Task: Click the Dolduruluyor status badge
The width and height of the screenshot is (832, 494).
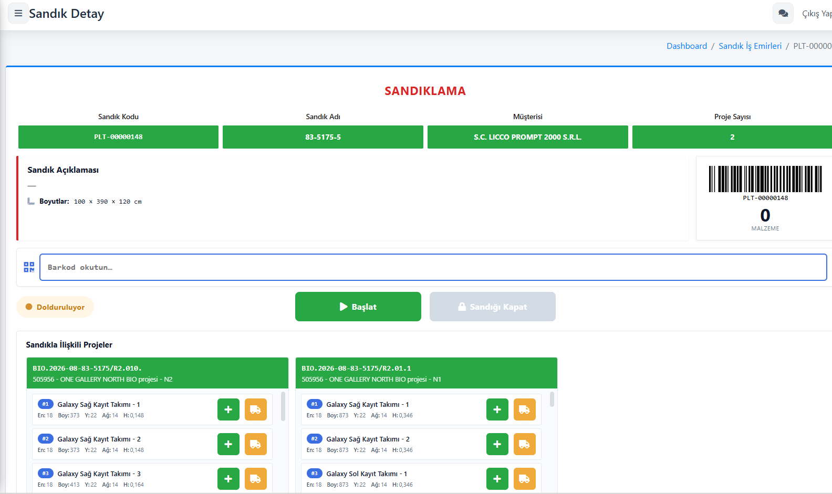Action: tap(55, 307)
